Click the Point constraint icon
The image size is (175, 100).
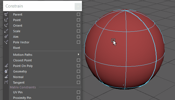point(6,20)
